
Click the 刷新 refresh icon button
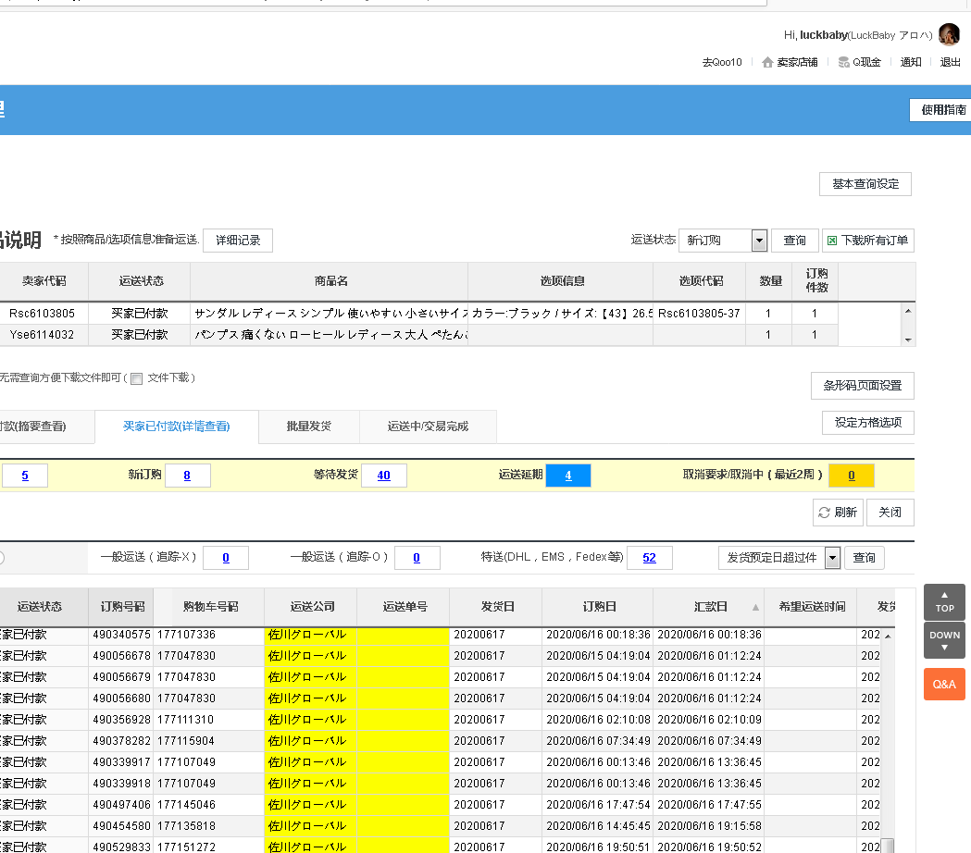point(824,513)
